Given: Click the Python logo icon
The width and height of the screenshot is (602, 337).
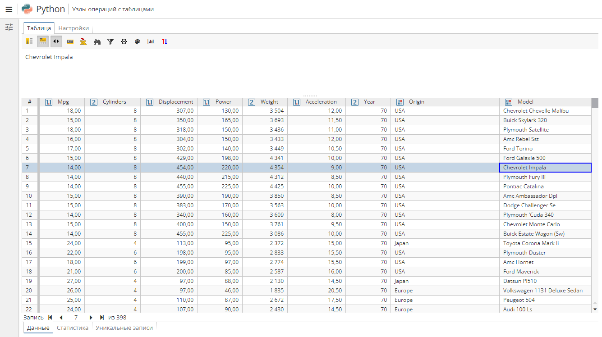Looking at the screenshot, I should [27, 9].
